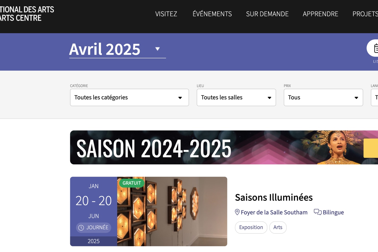
Task: Open the SUR DEMANDE menu
Action: pos(267,14)
